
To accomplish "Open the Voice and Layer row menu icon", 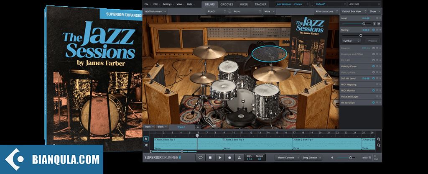I will [x=377, y=97].
